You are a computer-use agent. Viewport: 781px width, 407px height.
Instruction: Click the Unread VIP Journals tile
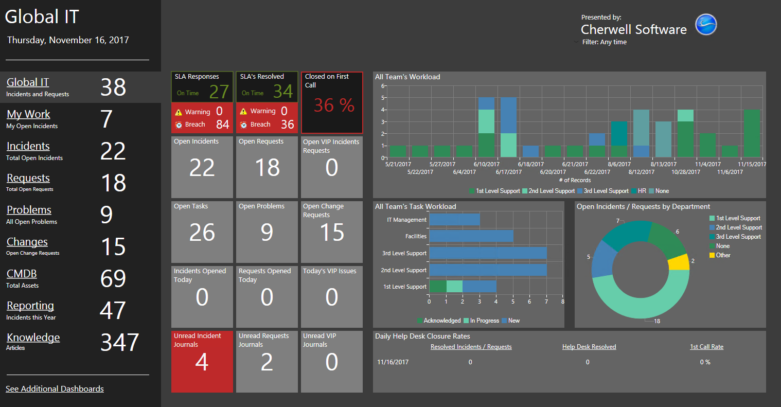(x=332, y=362)
